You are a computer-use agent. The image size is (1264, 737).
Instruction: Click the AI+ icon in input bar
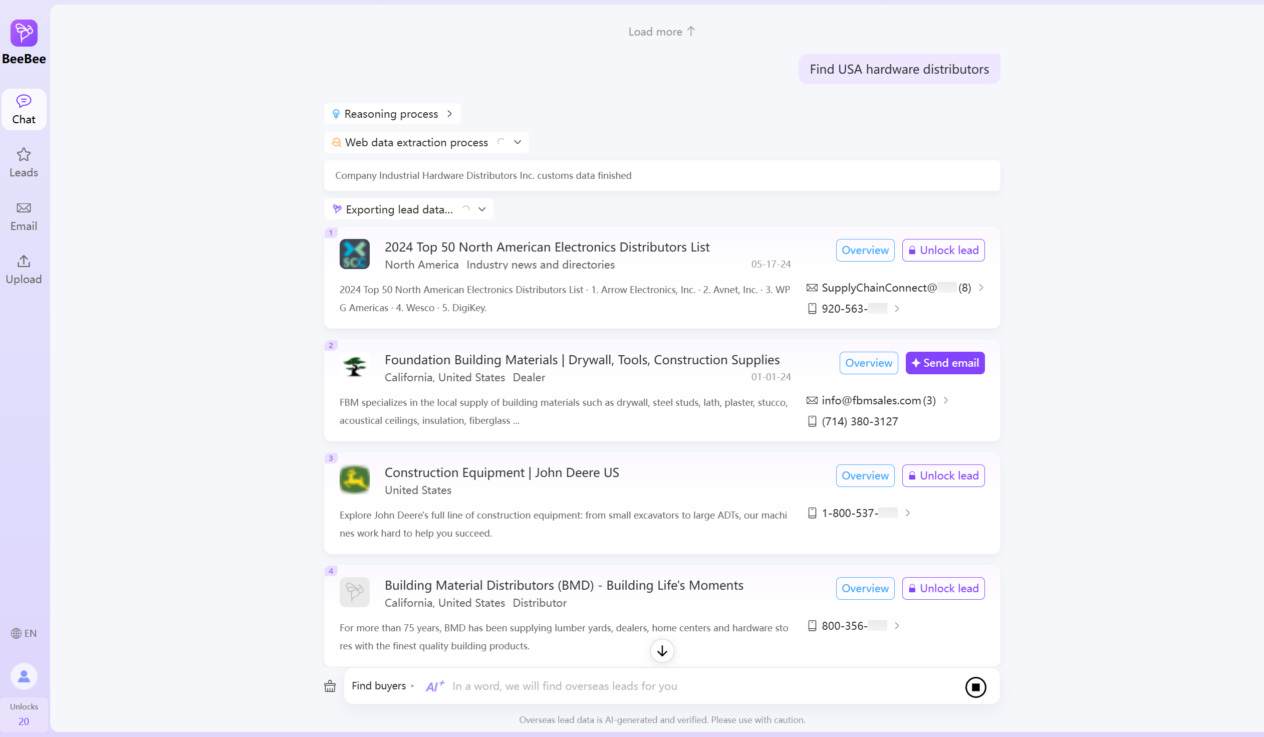[x=435, y=686]
